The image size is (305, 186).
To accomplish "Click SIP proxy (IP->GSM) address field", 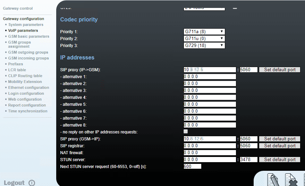I will point(210,69).
